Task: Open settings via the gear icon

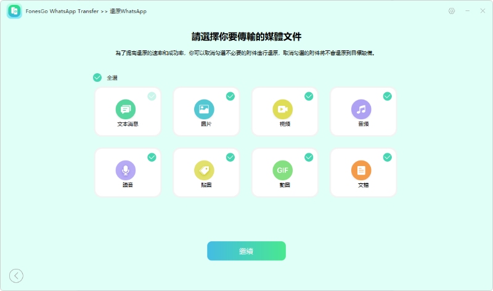Action: [452, 11]
